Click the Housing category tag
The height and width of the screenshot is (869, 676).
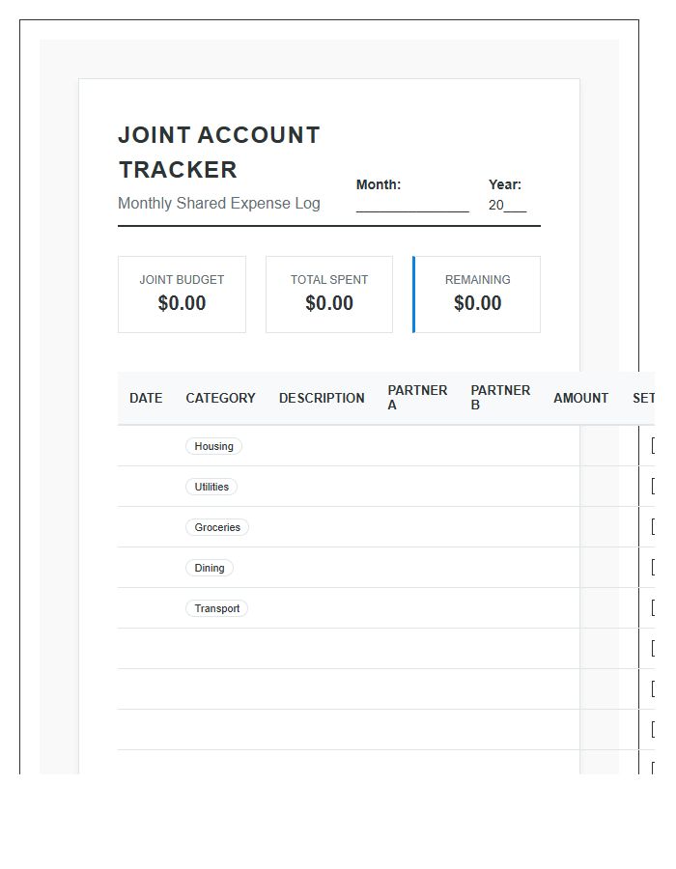[213, 446]
